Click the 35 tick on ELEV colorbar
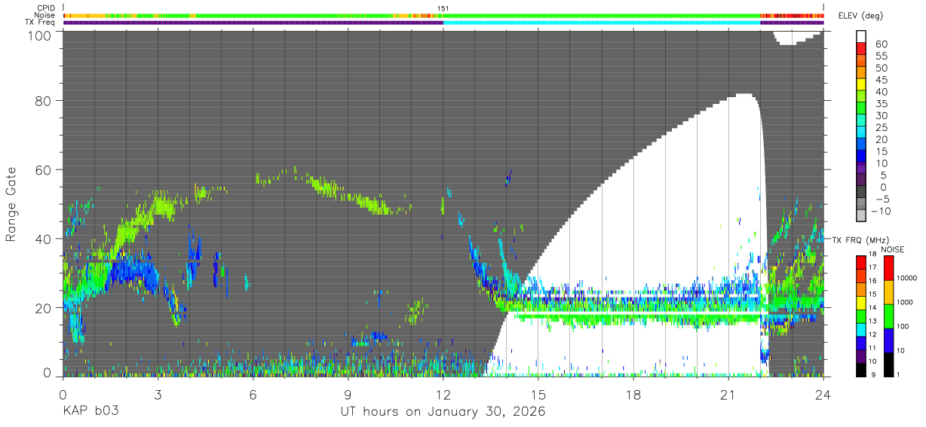926x427 pixels. 881,103
